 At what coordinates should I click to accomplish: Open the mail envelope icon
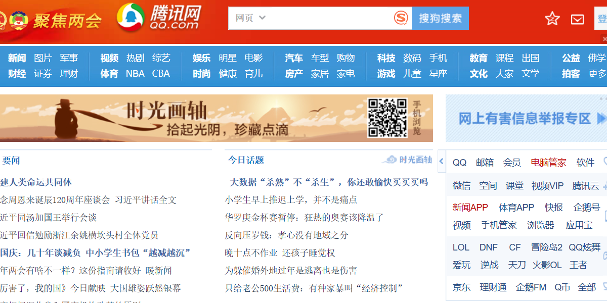(577, 19)
